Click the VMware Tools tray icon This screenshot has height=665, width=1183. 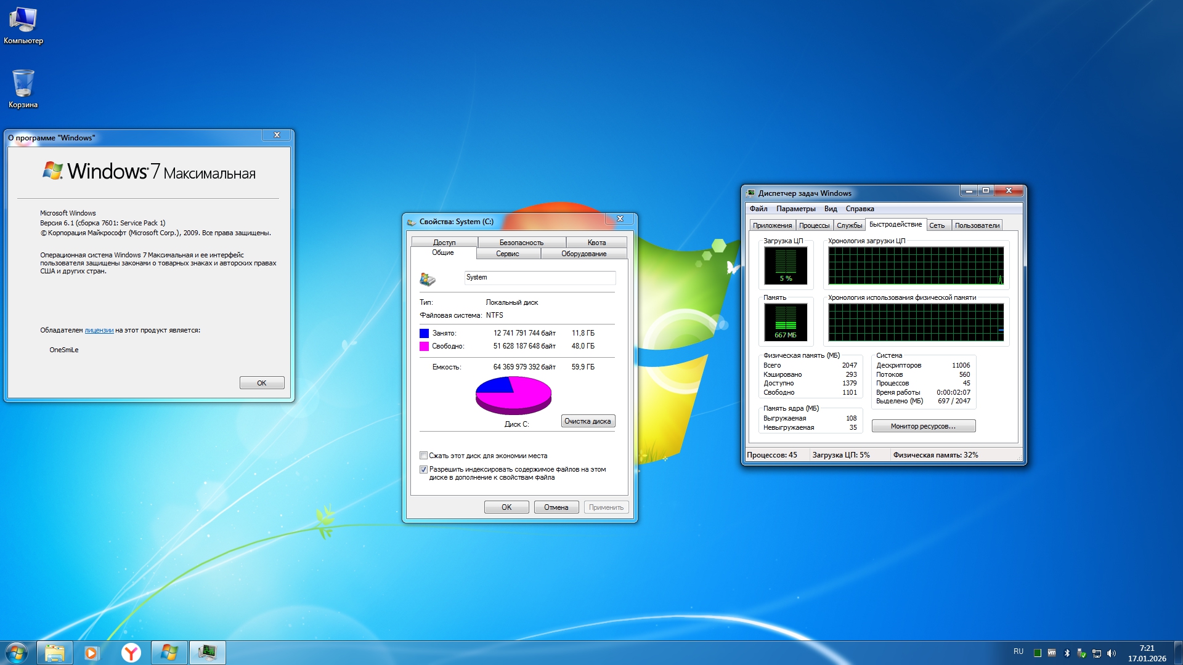1052,653
